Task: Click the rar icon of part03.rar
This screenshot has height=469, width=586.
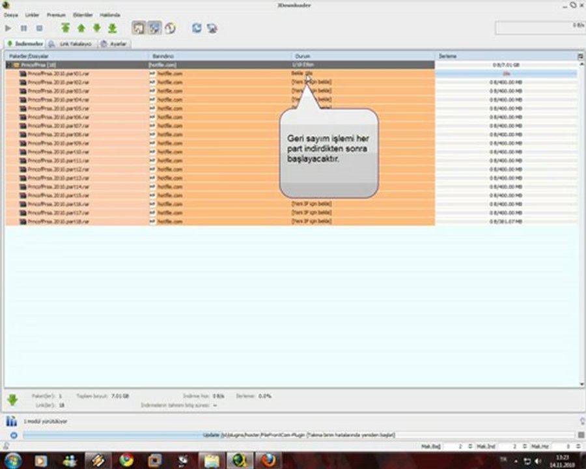Action: pos(23,91)
